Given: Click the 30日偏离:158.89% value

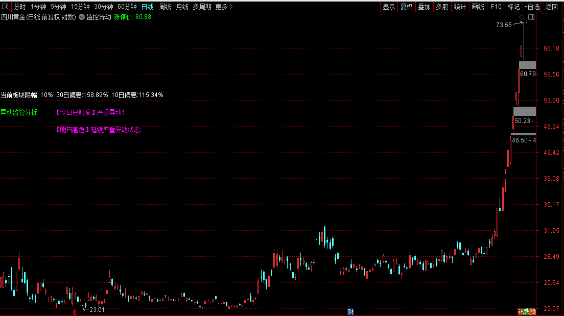Looking at the screenshot, I should pyautogui.click(x=82, y=95).
